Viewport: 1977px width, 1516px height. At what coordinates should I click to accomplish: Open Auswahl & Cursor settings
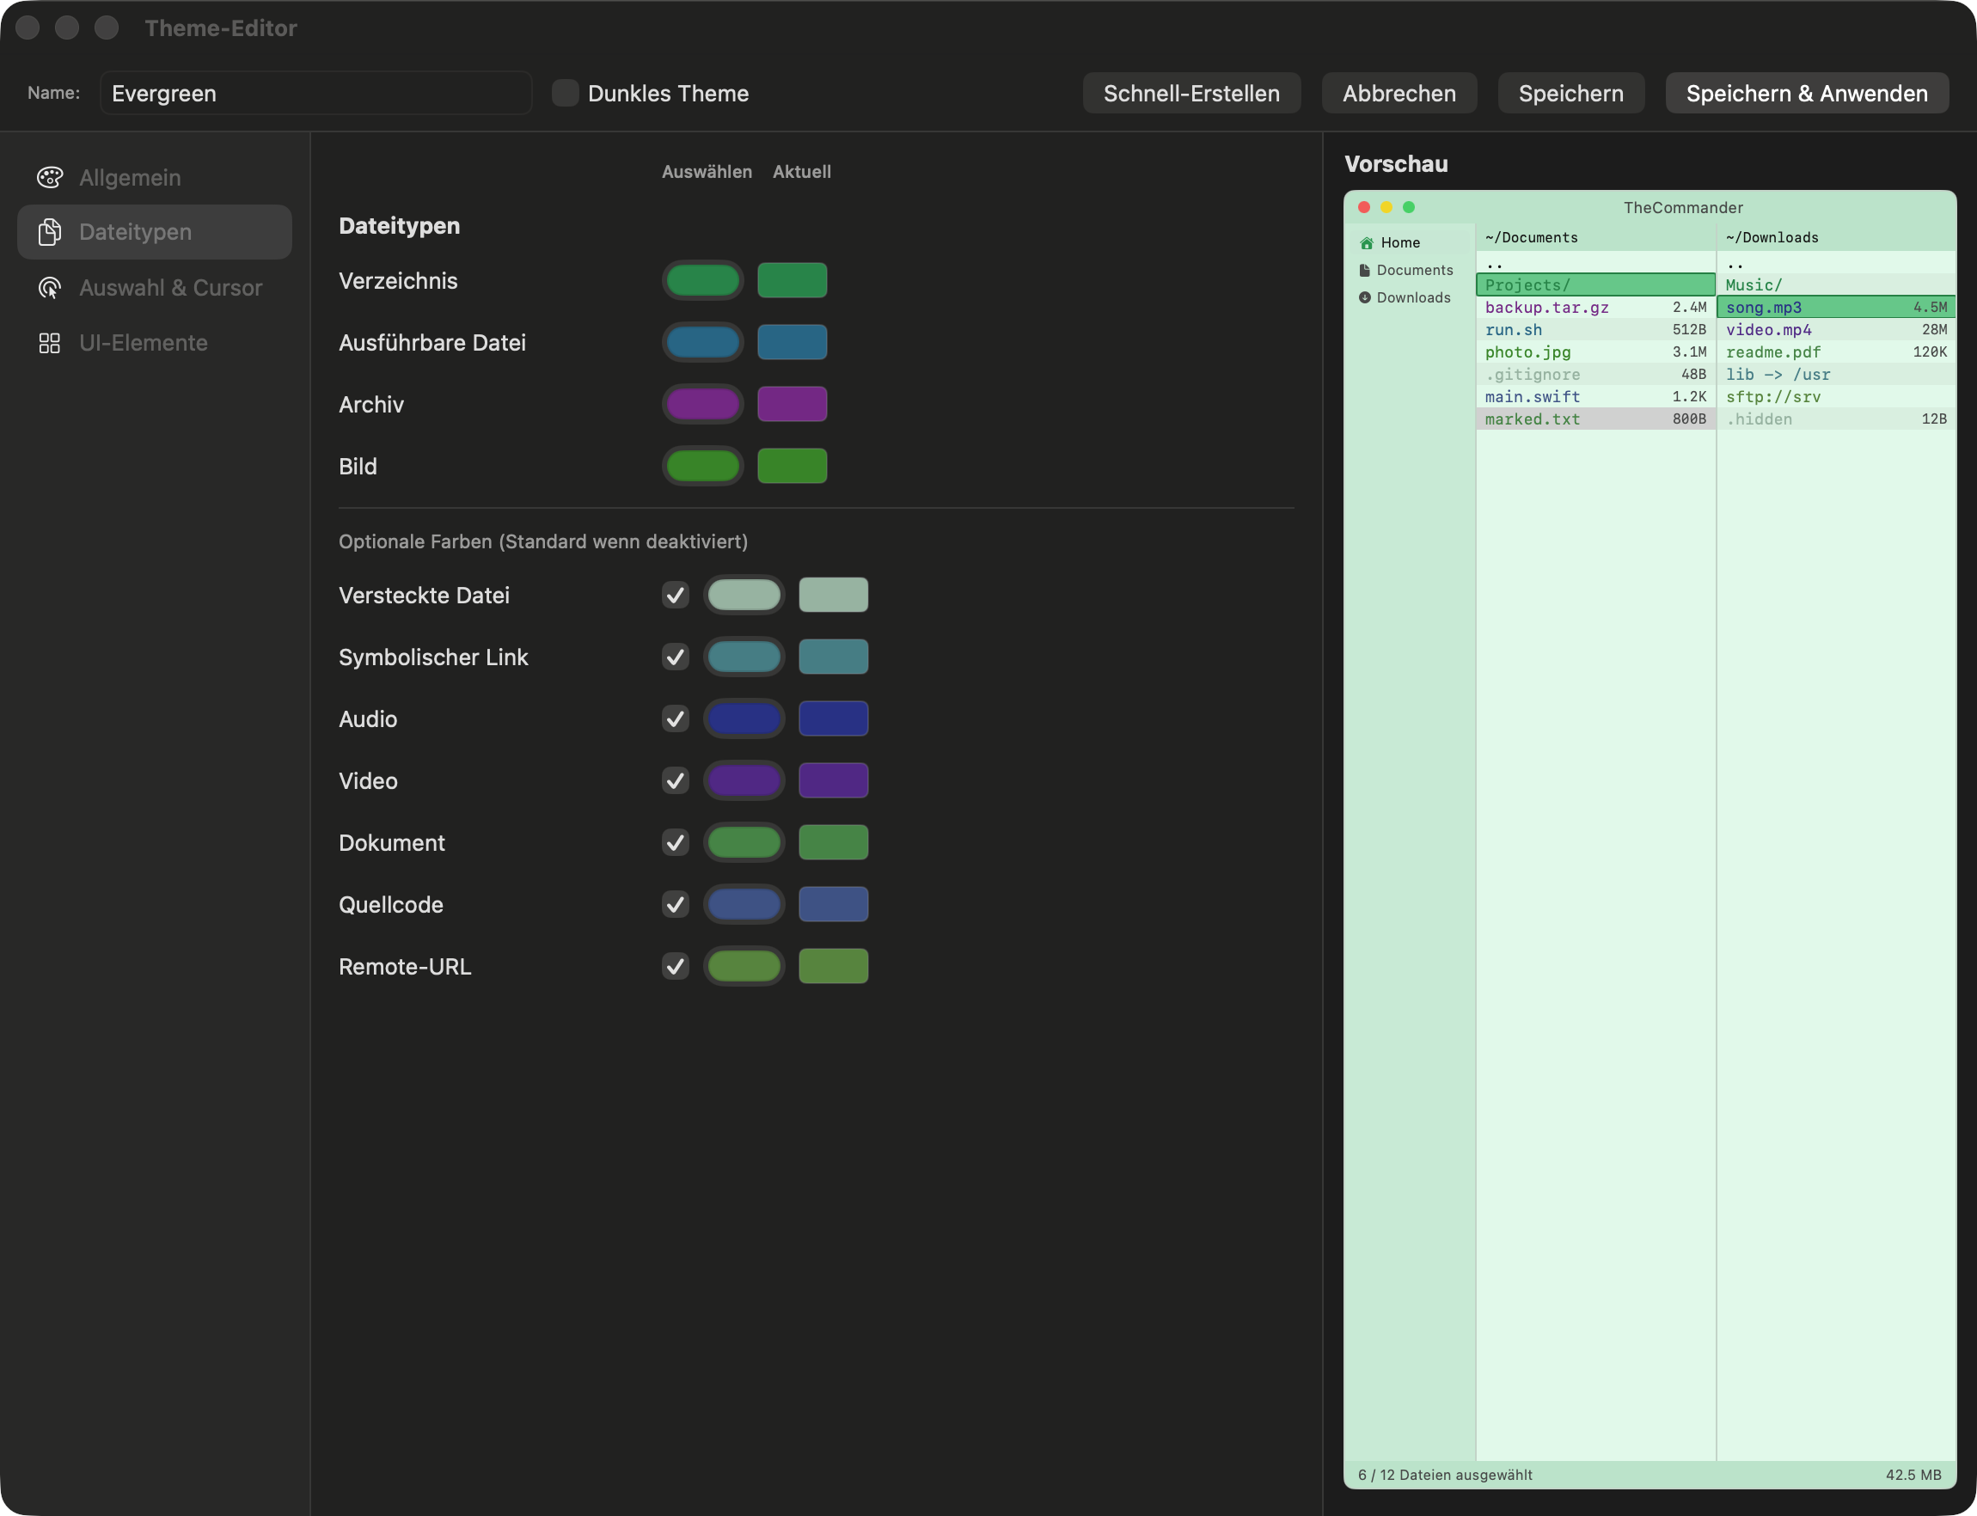pos(169,287)
